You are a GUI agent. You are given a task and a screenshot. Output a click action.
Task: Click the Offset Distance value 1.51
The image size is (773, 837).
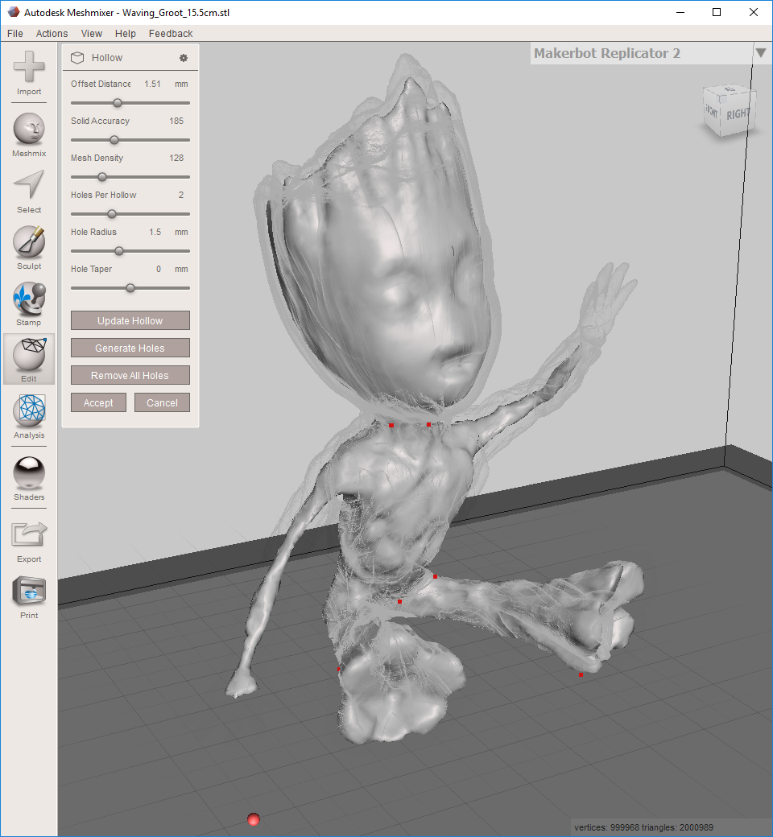pos(152,84)
